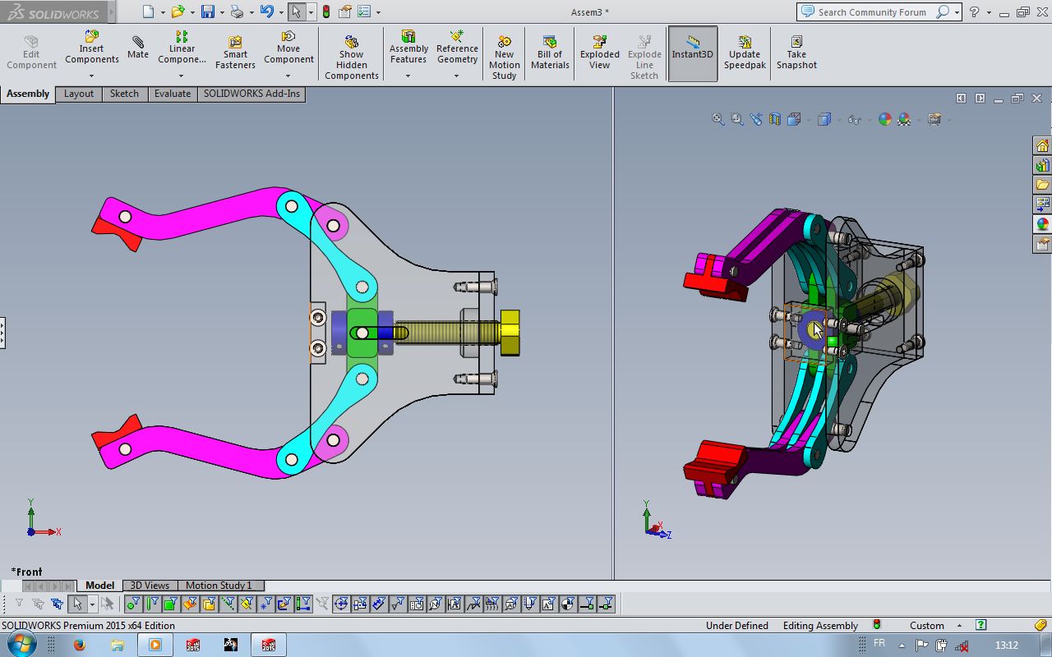The width and height of the screenshot is (1052, 657).
Task: Open Firefox from the Windows taskbar
Action: (x=79, y=645)
